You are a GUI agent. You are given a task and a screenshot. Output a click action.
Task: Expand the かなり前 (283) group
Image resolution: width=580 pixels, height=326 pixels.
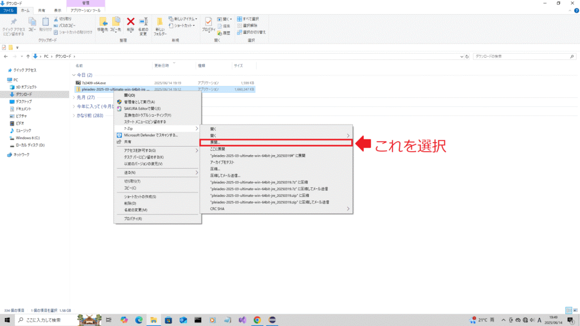tap(74, 115)
